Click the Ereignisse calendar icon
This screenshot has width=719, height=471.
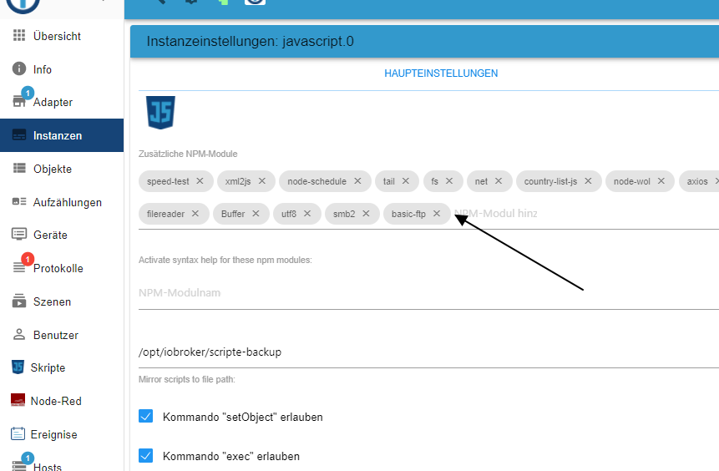coord(18,433)
